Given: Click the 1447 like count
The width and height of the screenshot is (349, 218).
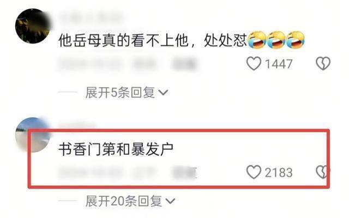Looking at the screenshot, I should coord(279,64).
